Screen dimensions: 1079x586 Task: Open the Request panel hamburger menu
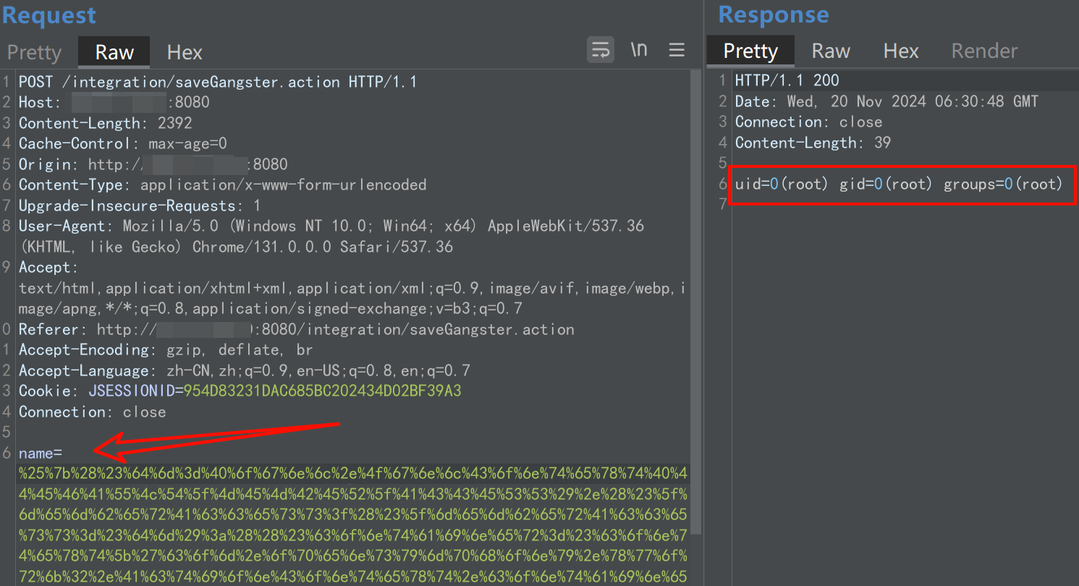pos(677,50)
